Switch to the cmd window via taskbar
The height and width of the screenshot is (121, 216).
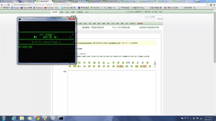point(61,118)
